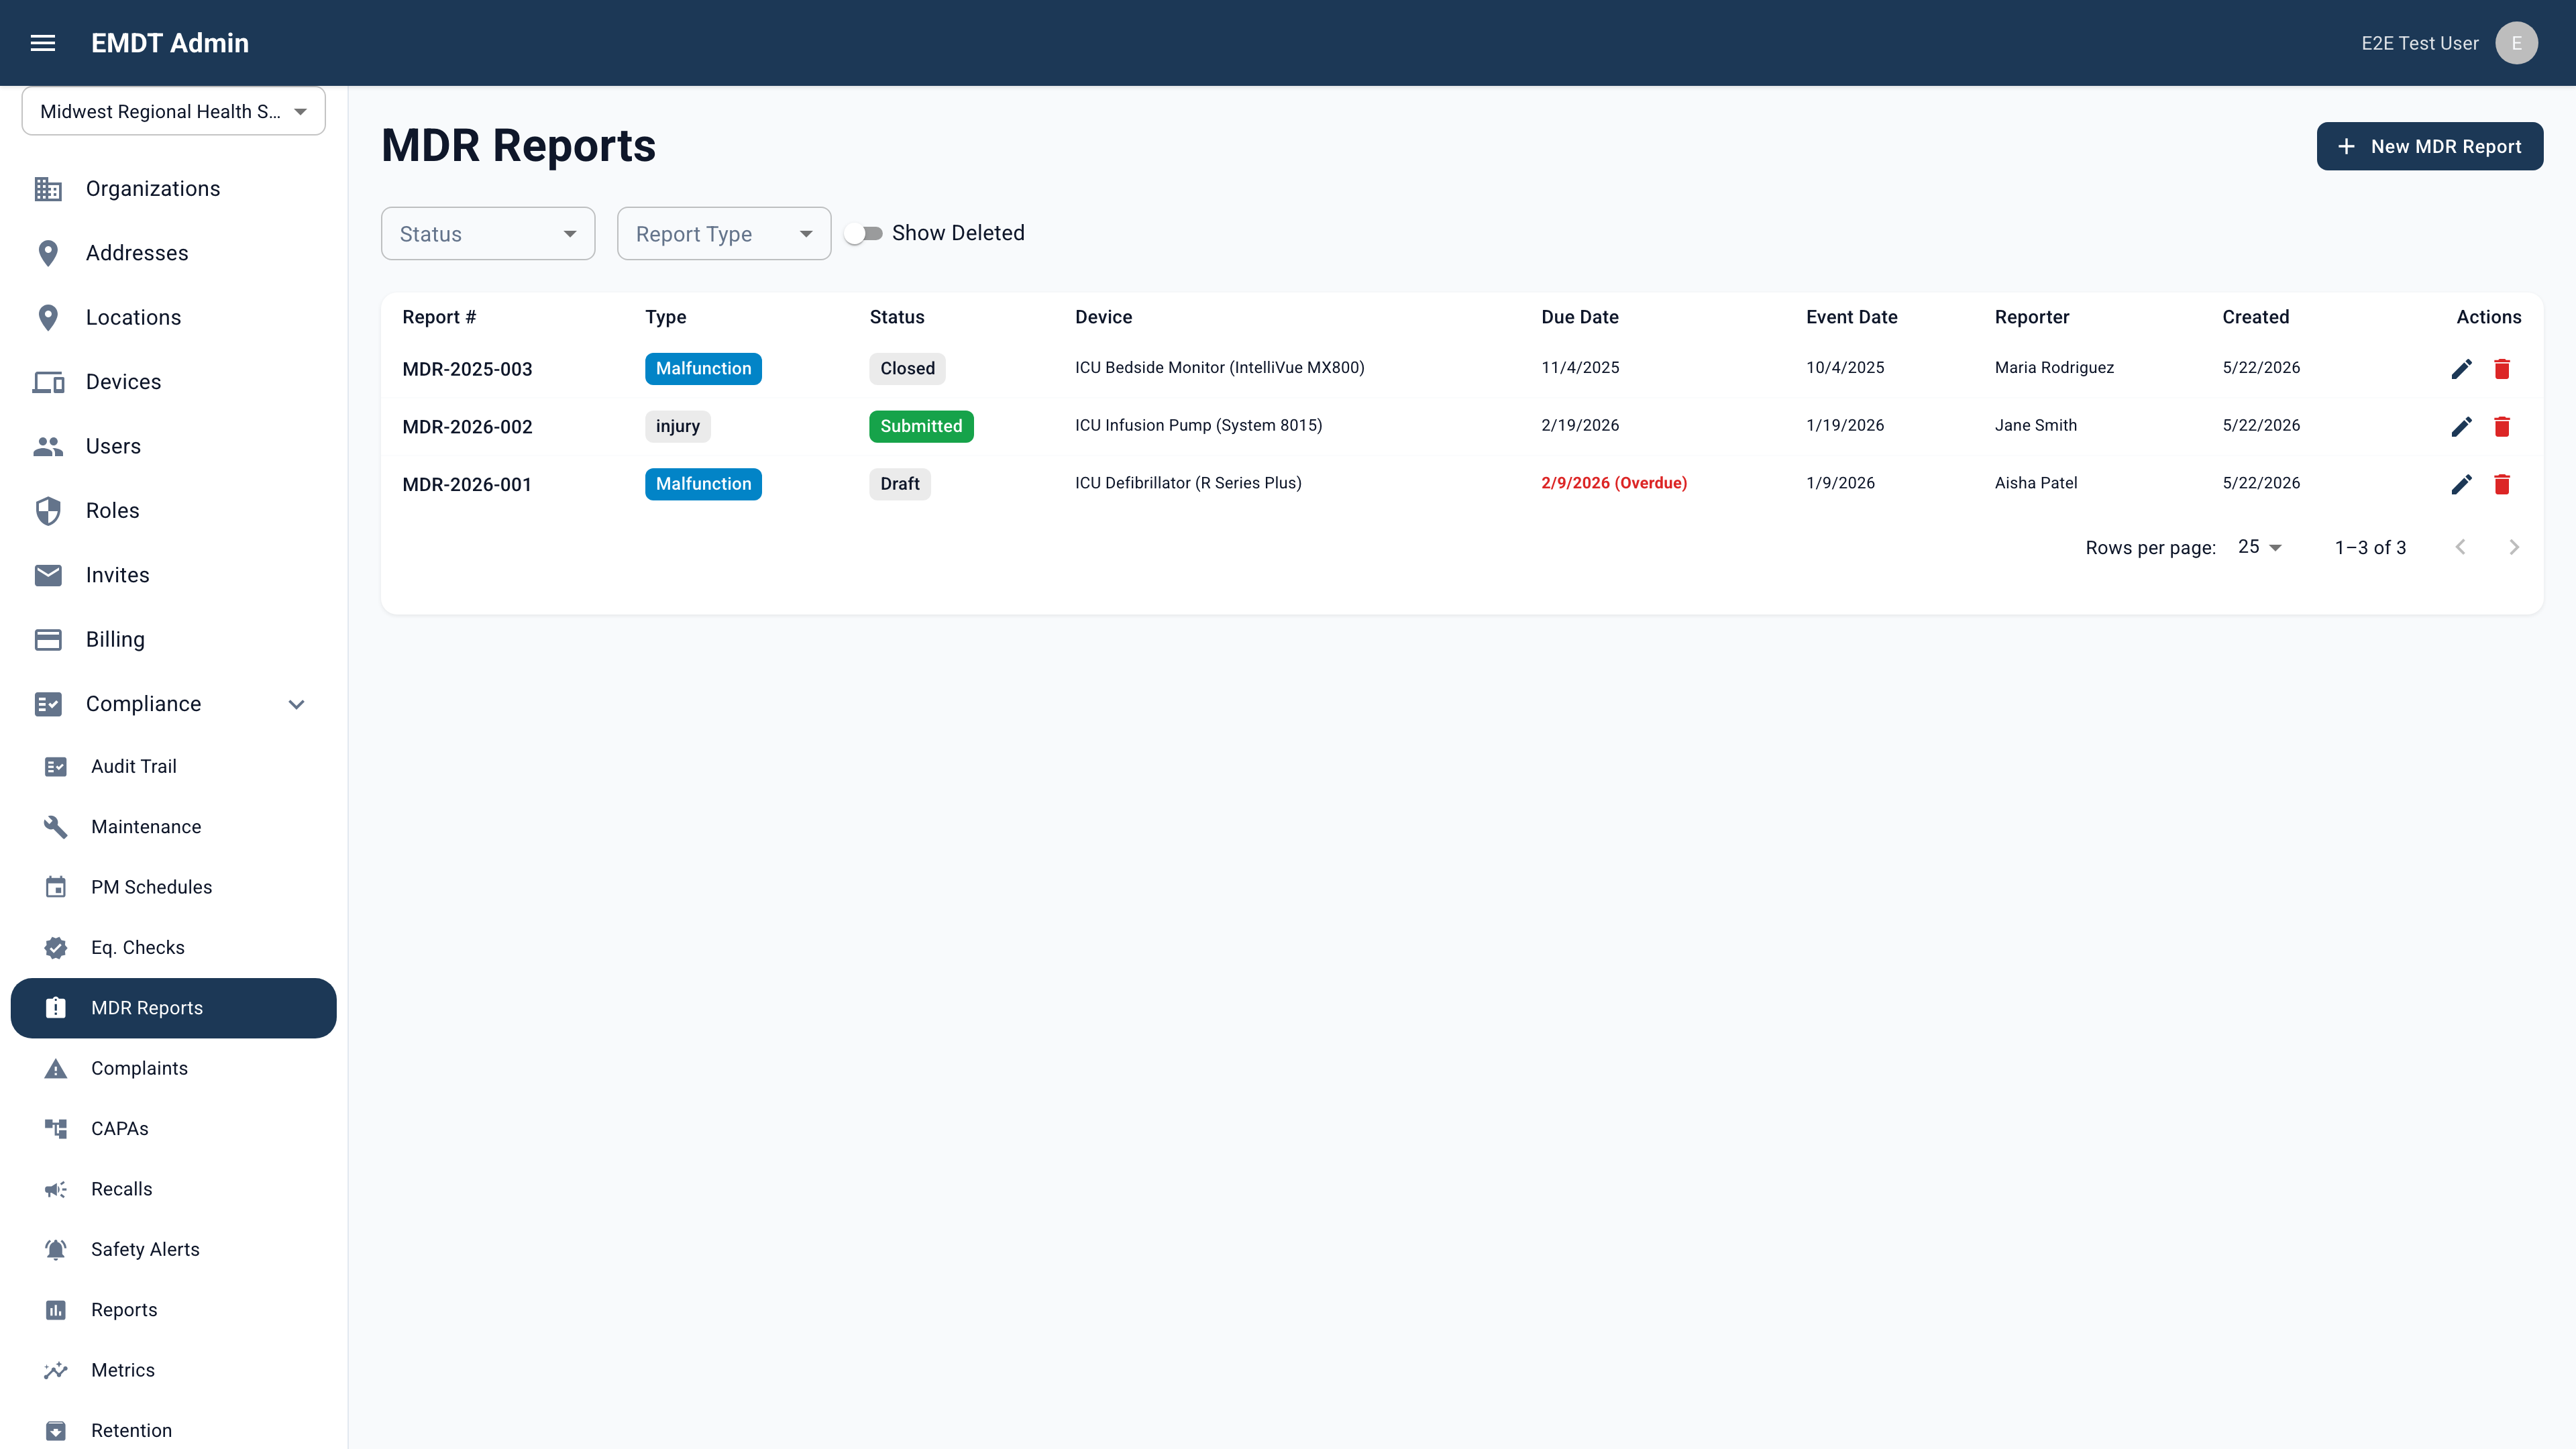Click the 1–3 of 3 pagination label
Viewport: 2576px width, 1449px height.
click(2370, 548)
